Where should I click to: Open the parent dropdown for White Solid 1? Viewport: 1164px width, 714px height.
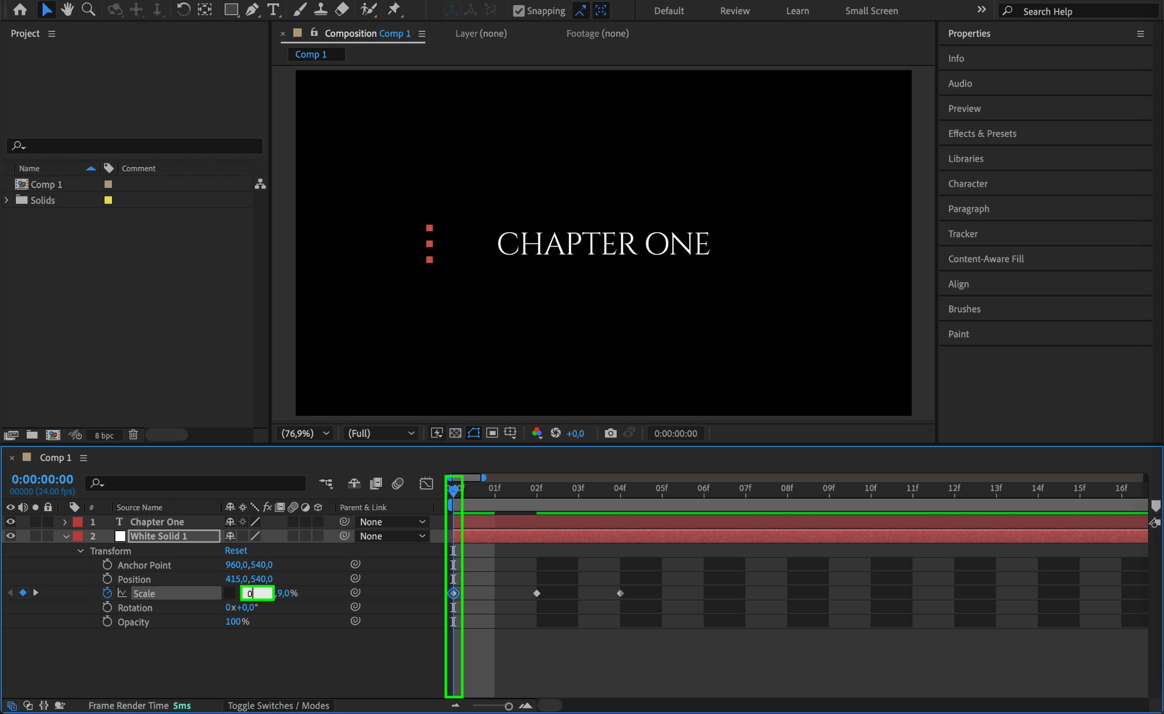[392, 536]
